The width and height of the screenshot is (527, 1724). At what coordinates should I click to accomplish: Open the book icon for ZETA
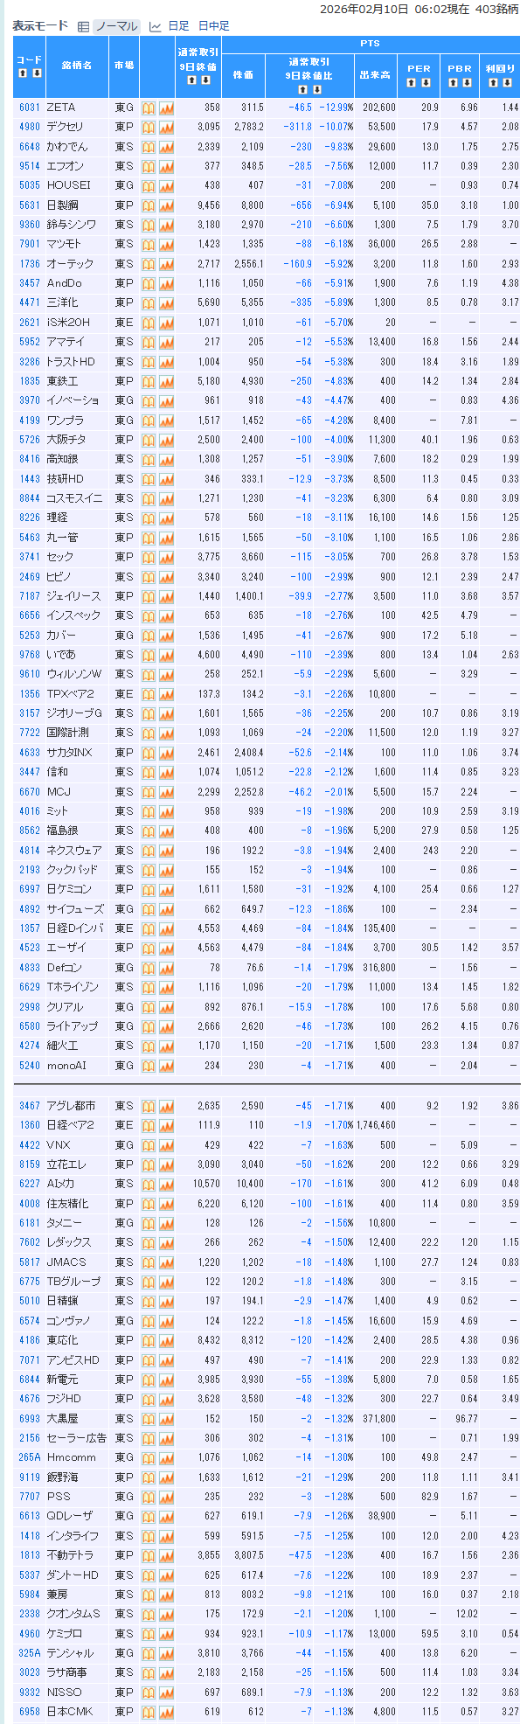[x=149, y=108]
